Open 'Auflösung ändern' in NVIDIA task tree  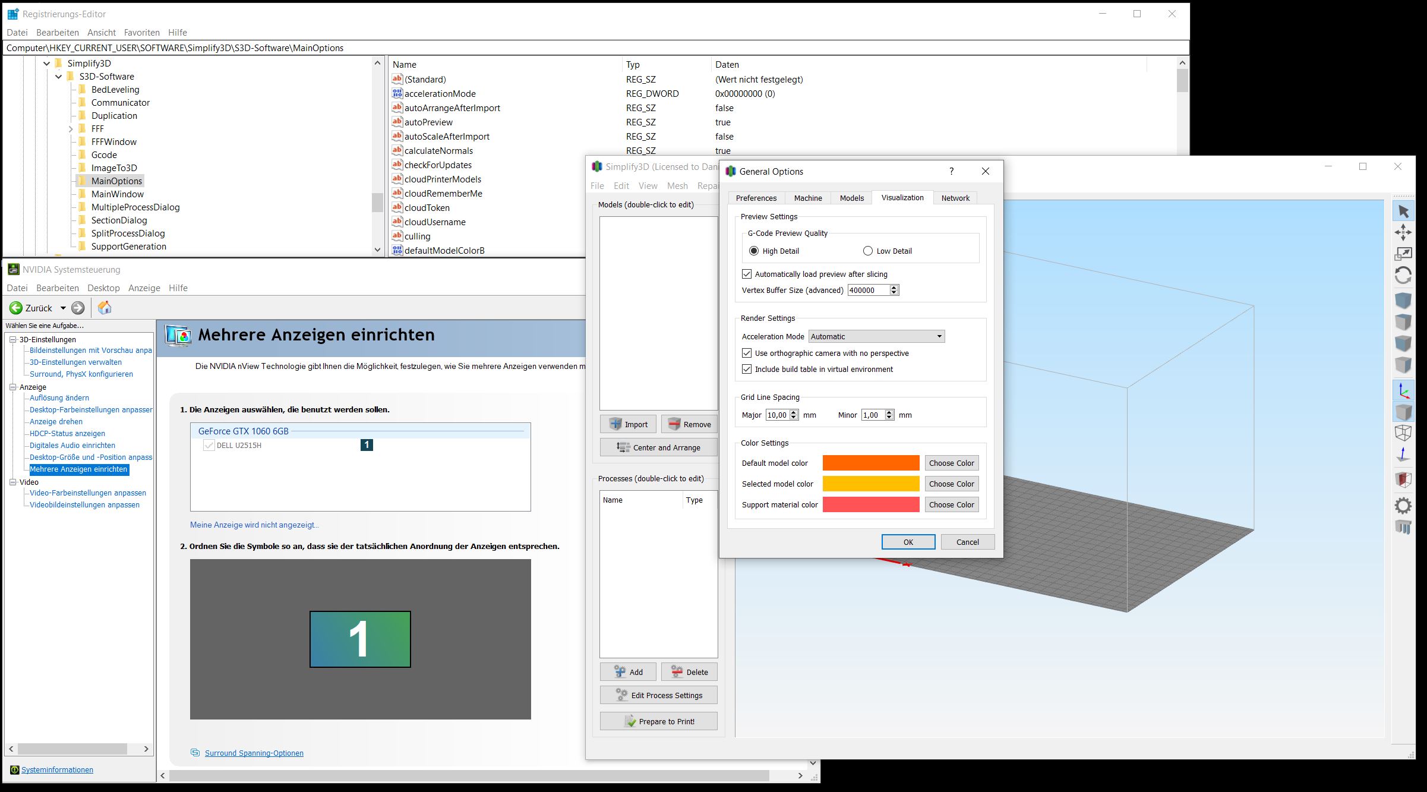pyautogui.click(x=59, y=398)
